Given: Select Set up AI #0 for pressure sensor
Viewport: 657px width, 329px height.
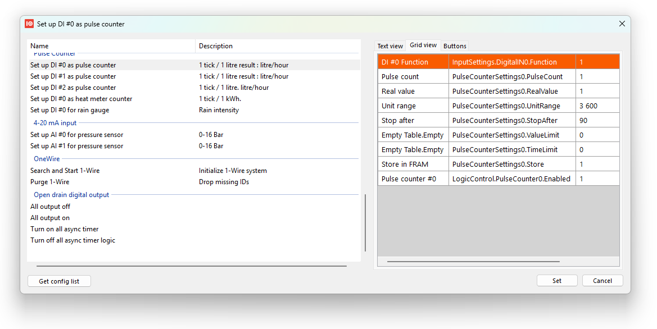Looking at the screenshot, I should (193, 135).
